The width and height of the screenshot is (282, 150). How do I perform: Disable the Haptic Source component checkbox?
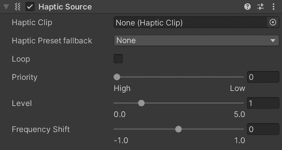click(30, 7)
